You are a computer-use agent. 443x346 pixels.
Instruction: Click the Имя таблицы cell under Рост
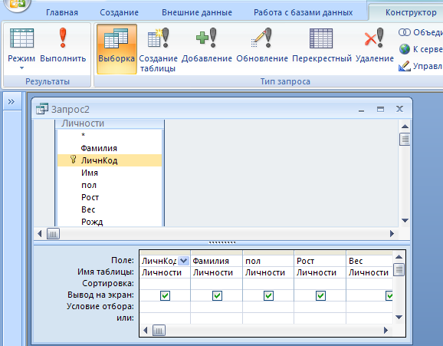(320, 272)
